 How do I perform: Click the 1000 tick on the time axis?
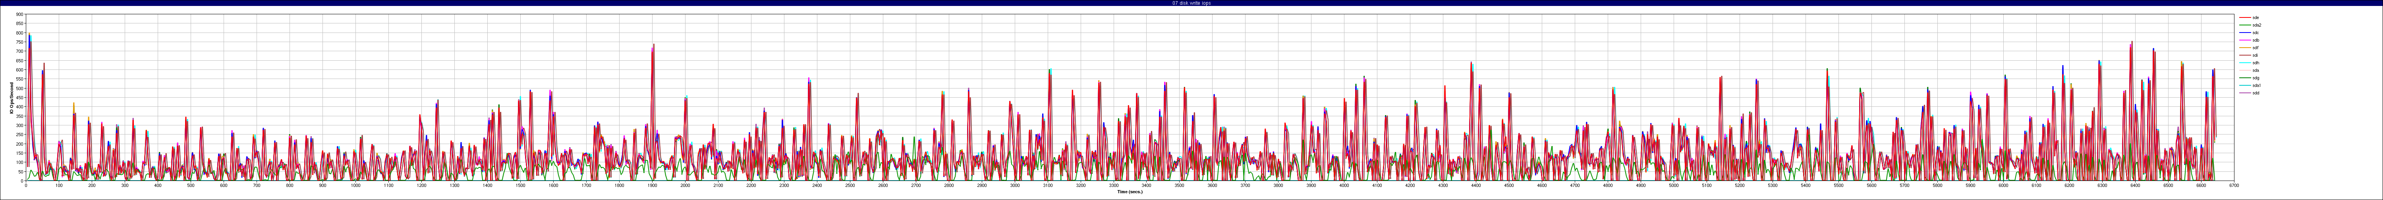click(x=355, y=185)
